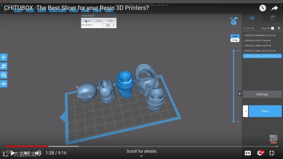The height and width of the screenshot is (159, 283).
Task: Exit fullscreen mode
Action: click(x=272, y=153)
